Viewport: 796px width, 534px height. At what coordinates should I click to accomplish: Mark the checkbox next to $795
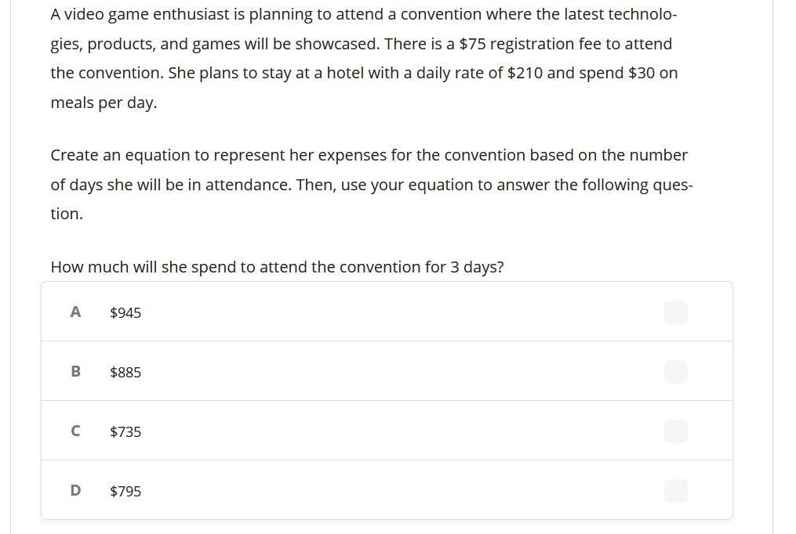(x=675, y=491)
